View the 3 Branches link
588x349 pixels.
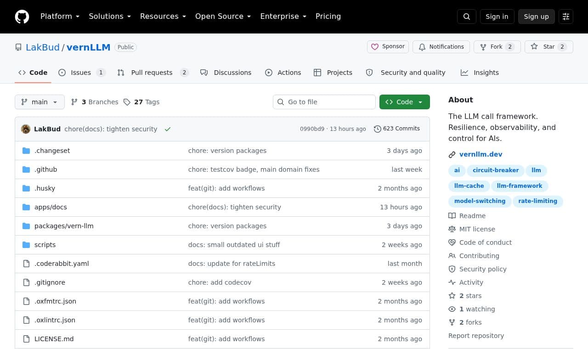(x=95, y=102)
